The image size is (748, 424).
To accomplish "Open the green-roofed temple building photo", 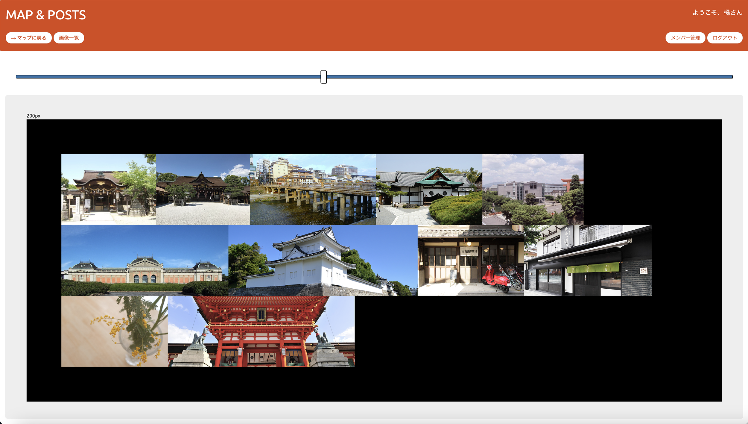I will pos(429,189).
